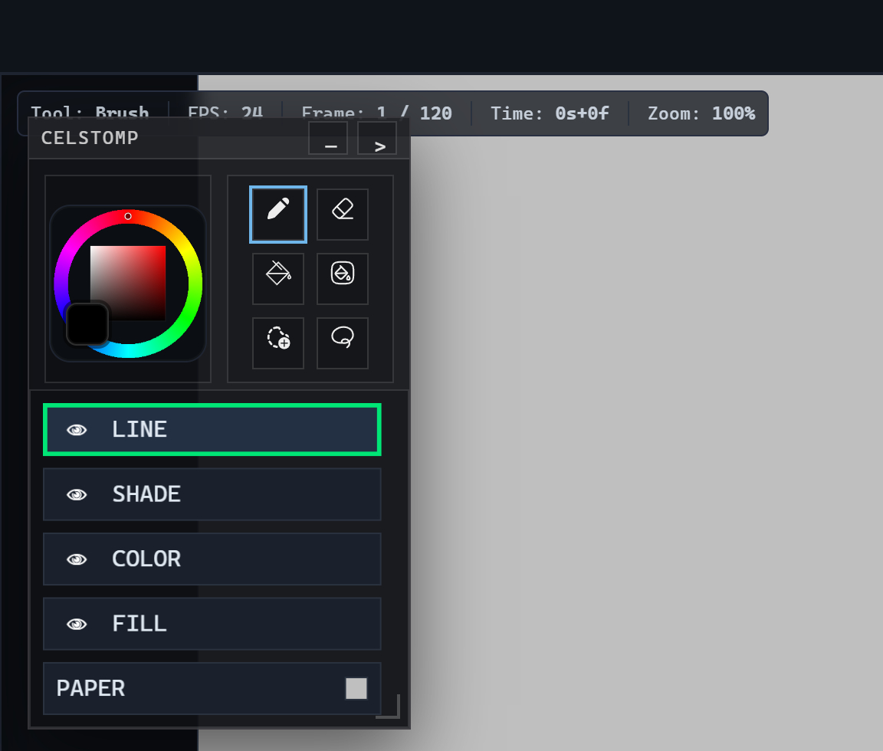Select the paint bucket fill tool
883x751 pixels.
click(x=278, y=279)
